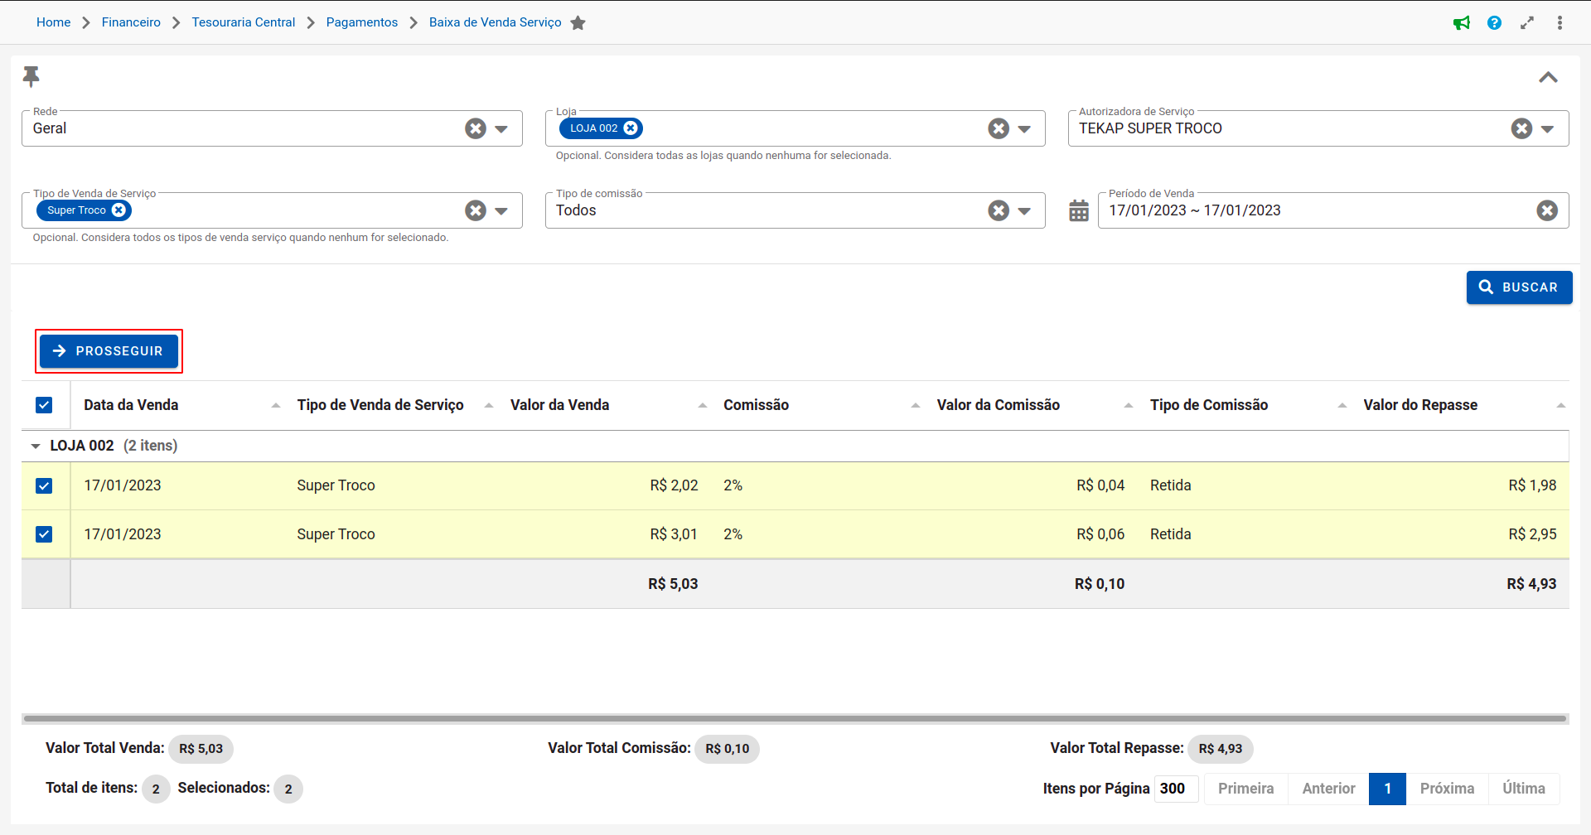Toggle the select-all checkbox in table header
This screenshot has width=1591, height=835.
tap(45, 405)
